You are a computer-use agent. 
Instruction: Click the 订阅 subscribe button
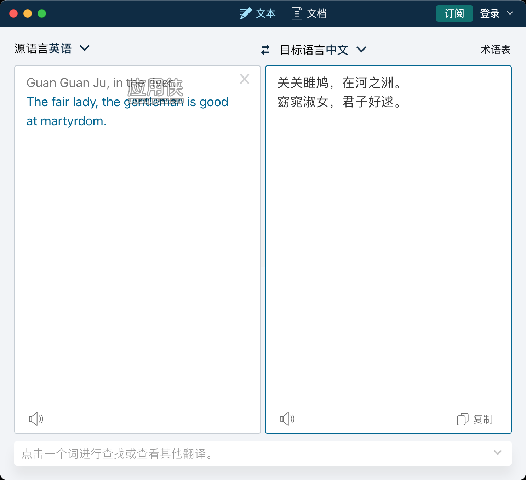tap(454, 13)
